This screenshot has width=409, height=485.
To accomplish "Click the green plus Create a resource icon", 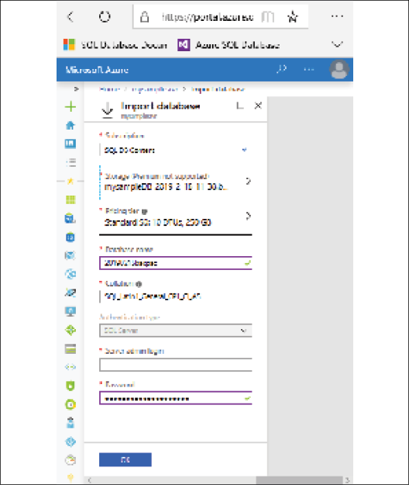I will point(70,107).
